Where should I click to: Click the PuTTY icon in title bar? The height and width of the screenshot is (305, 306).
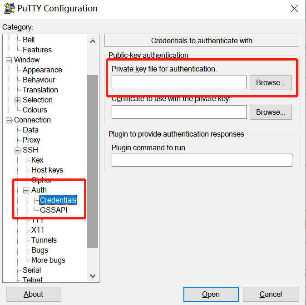tap(10, 9)
